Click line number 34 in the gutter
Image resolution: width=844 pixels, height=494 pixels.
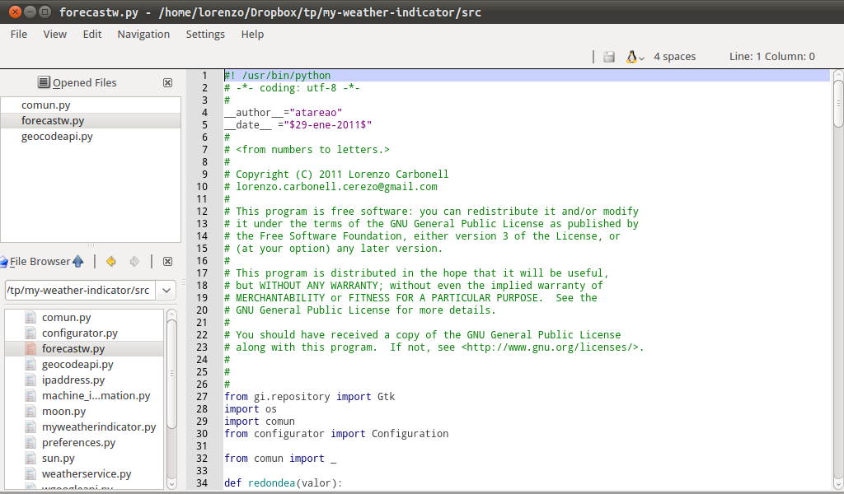202,483
